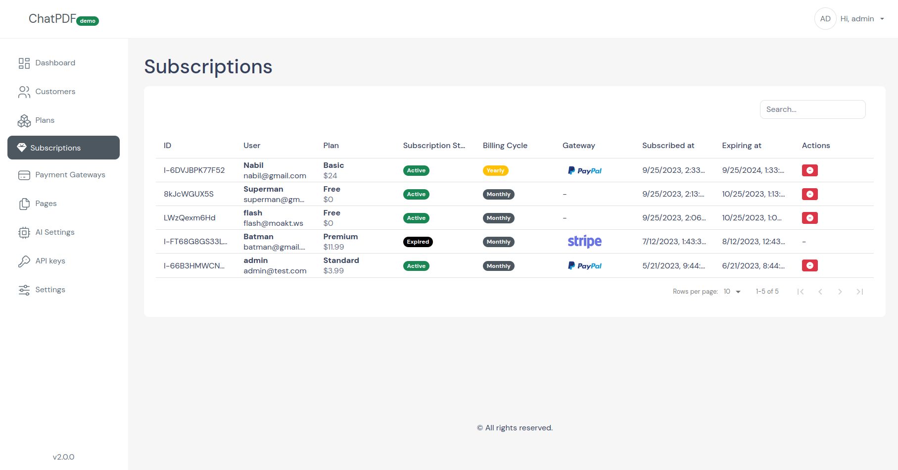
Task: Sort by ID column header
Action: [168, 146]
